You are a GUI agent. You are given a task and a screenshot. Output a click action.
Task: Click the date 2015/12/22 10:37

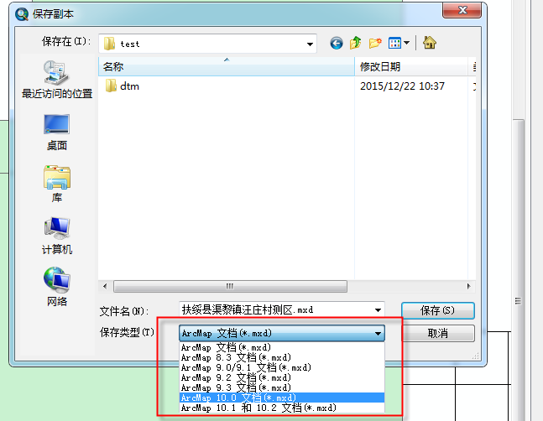click(402, 86)
